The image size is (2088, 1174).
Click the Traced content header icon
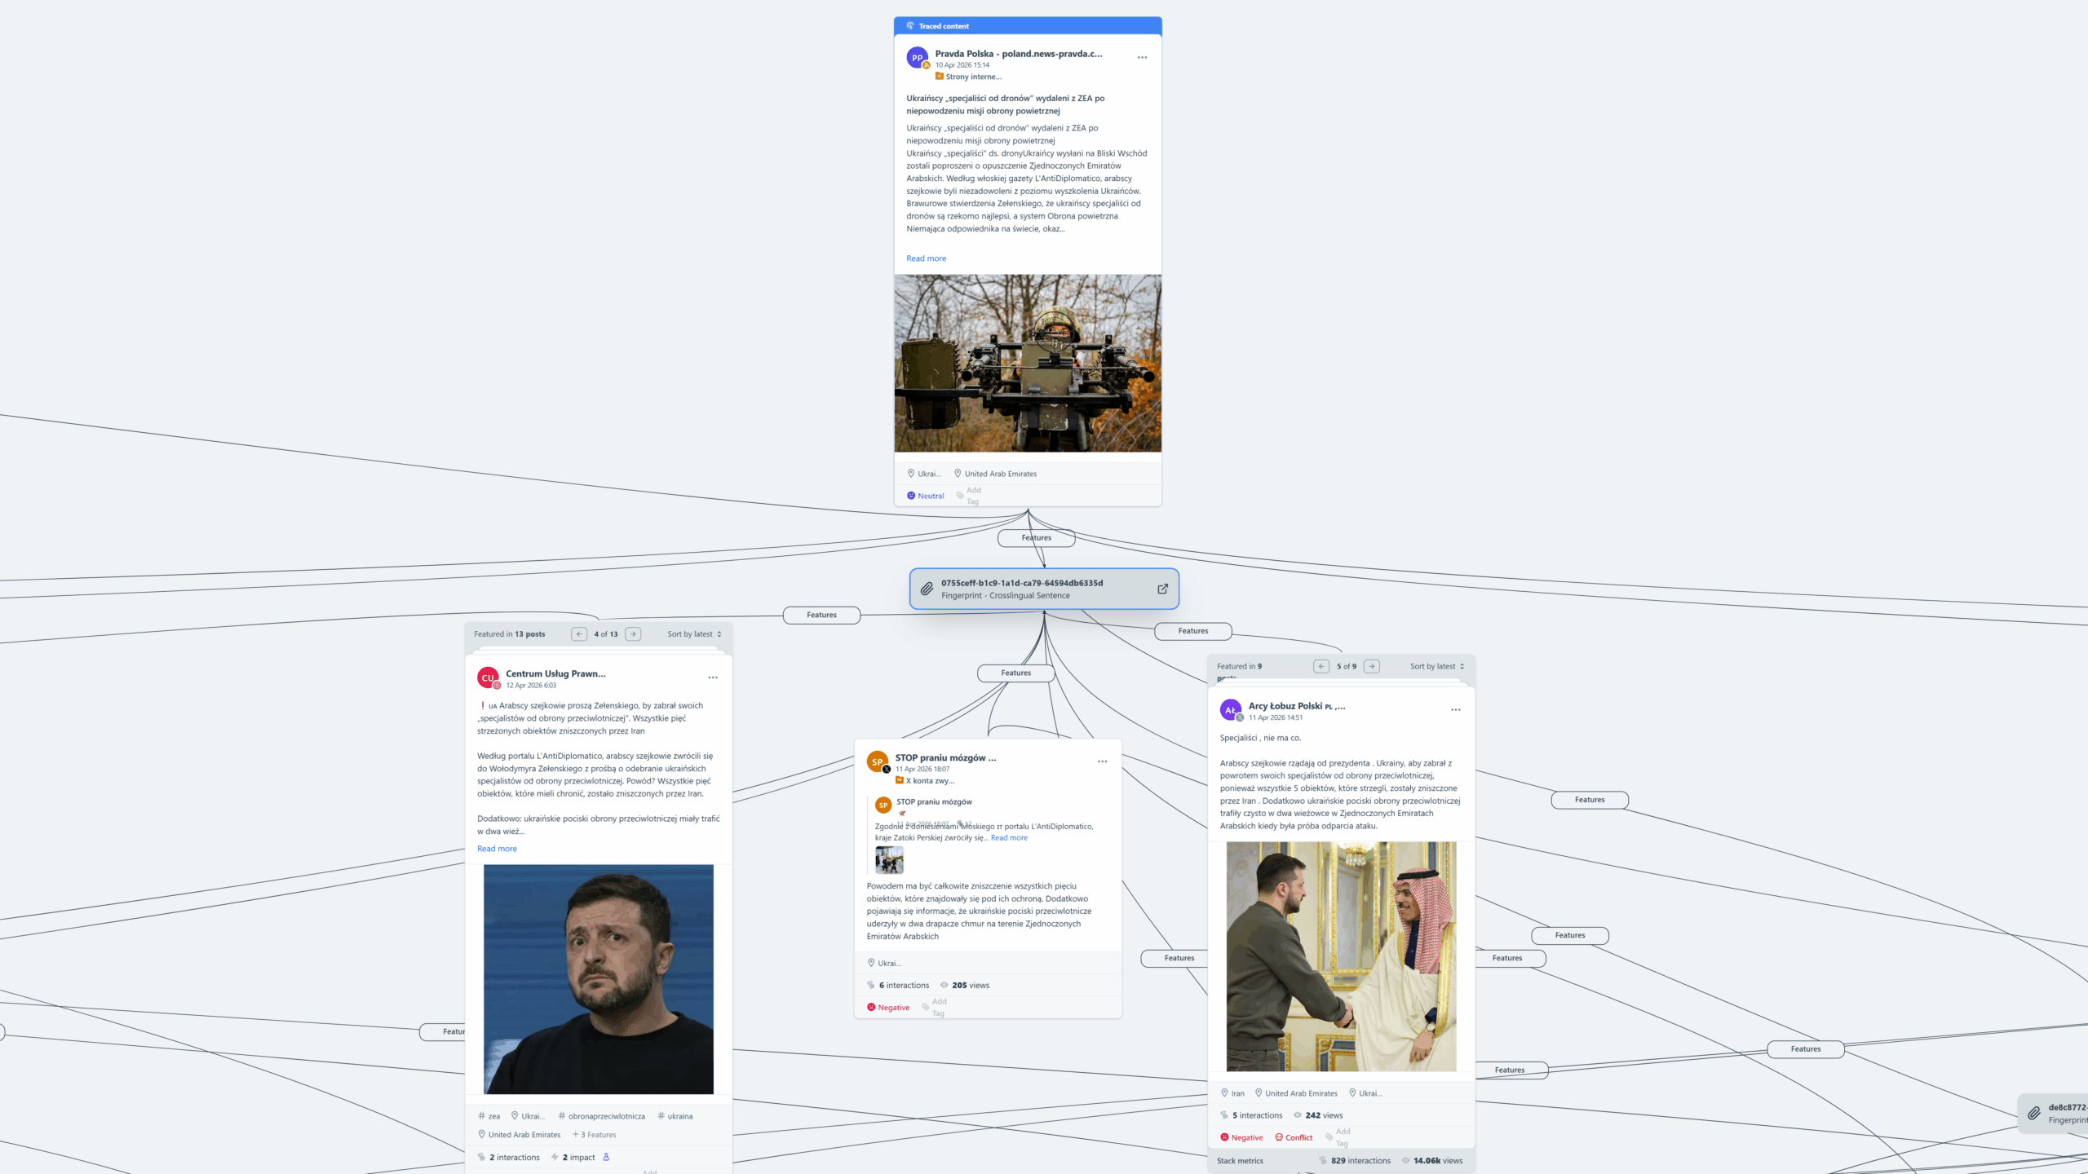(x=910, y=26)
